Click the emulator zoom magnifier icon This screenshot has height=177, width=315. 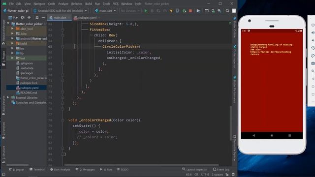click(313, 71)
